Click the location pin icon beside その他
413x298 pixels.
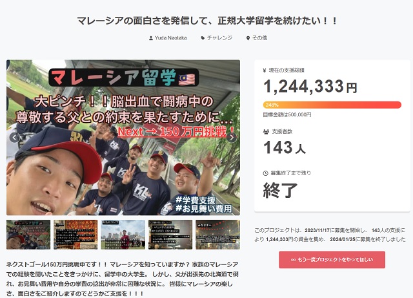tap(248, 38)
